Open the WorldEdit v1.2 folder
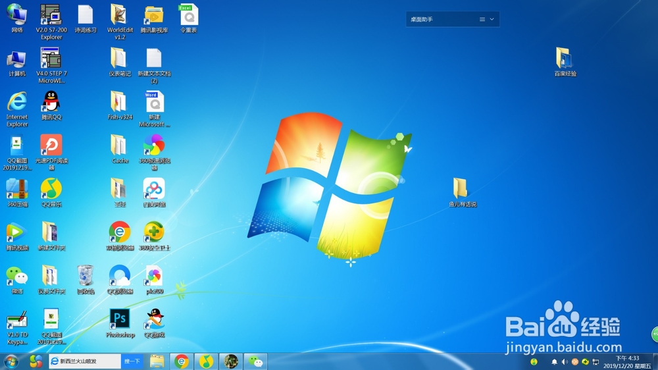The width and height of the screenshot is (658, 370). pyautogui.click(x=120, y=22)
